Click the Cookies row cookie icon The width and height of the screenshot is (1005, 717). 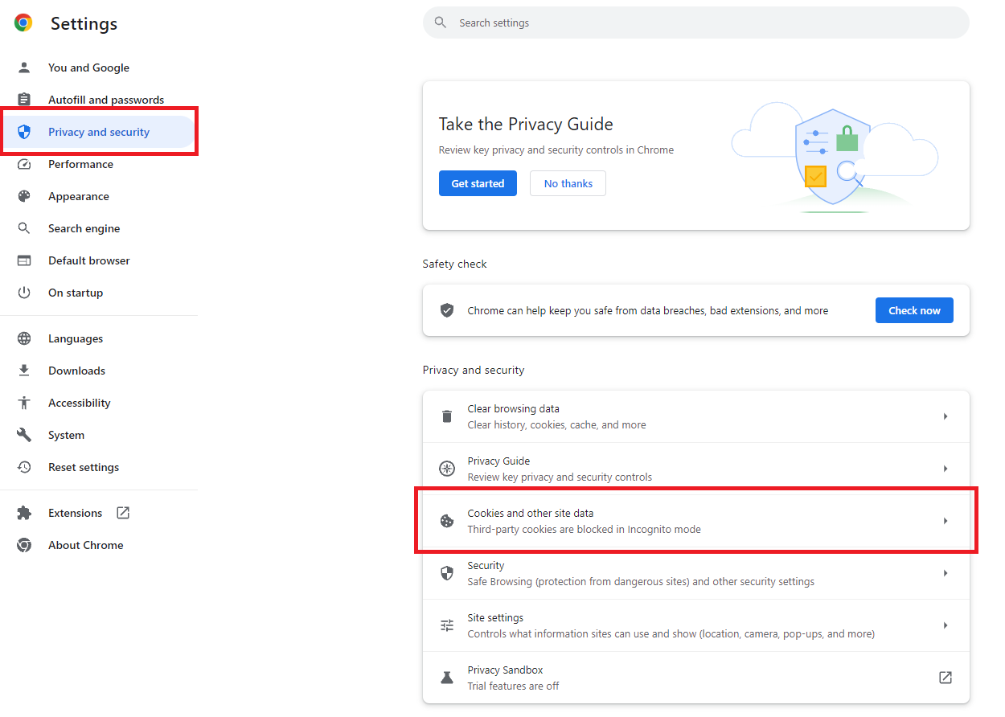point(447,521)
